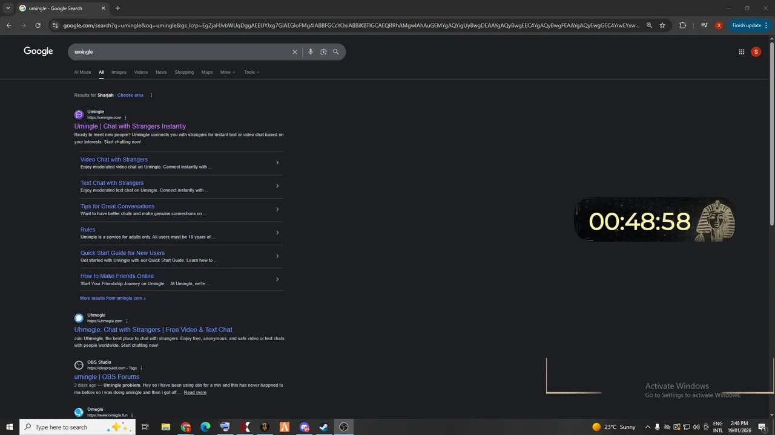Click Finish update button

(x=750, y=25)
